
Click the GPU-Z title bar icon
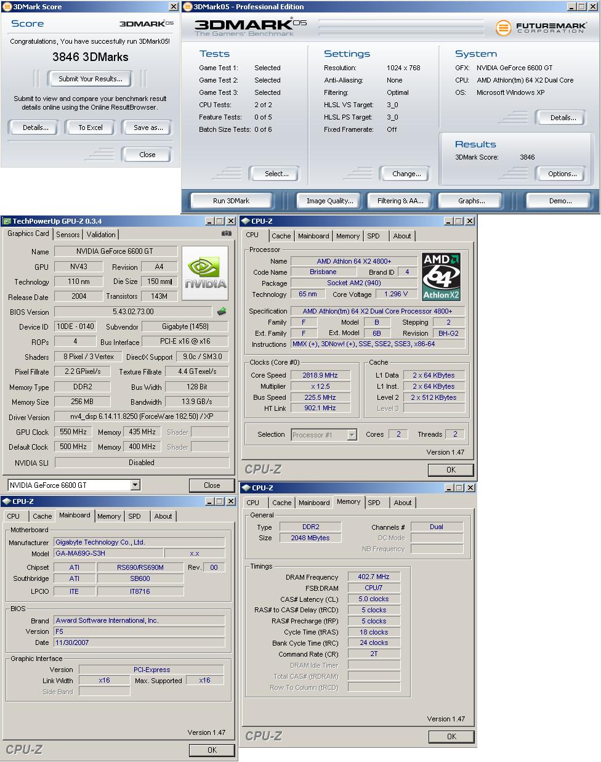[x=6, y=221]
